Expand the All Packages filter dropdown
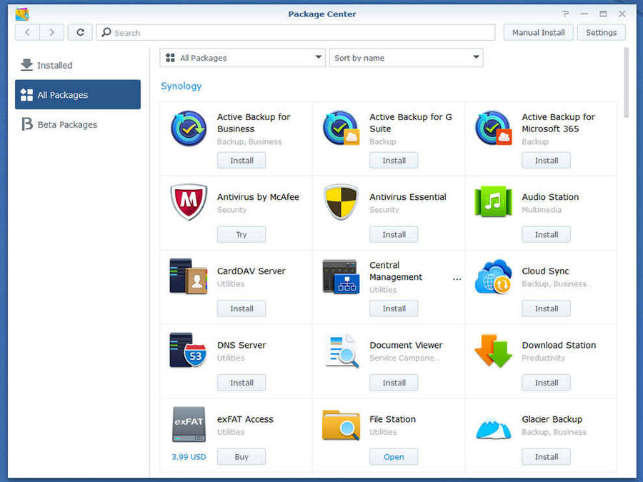643x482 pixels. pos(242,58)
